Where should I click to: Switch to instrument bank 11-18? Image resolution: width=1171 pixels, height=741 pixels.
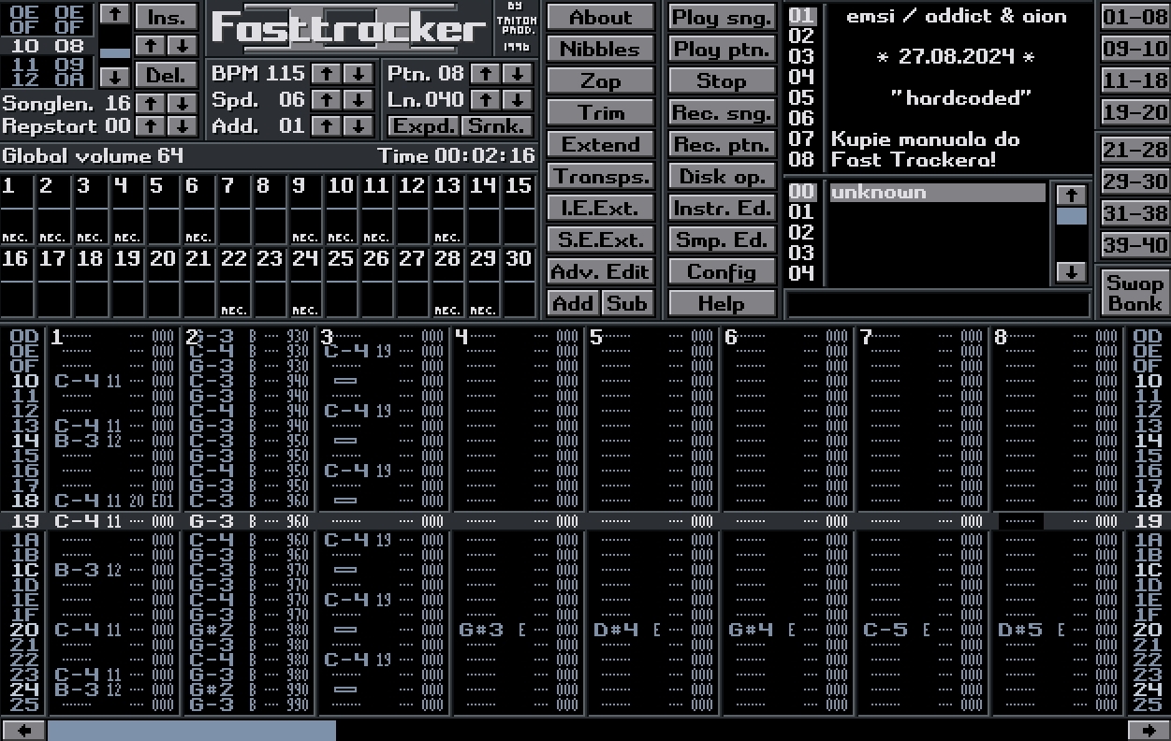pyautogui.click(x=1134, y=80)
